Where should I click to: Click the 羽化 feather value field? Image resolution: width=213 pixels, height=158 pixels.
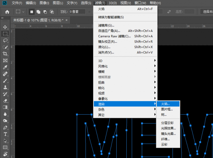click(x=77, y=12)
